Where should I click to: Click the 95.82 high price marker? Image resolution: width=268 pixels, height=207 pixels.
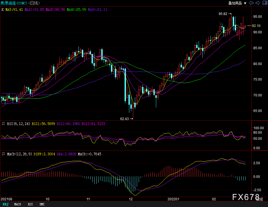(223, 14)
